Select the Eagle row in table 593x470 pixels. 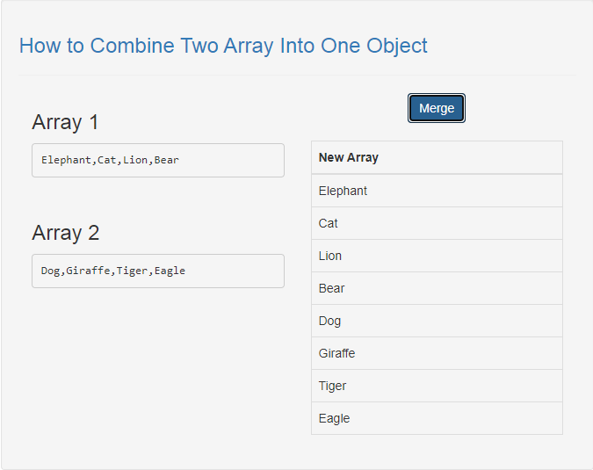tap(437, 418)
